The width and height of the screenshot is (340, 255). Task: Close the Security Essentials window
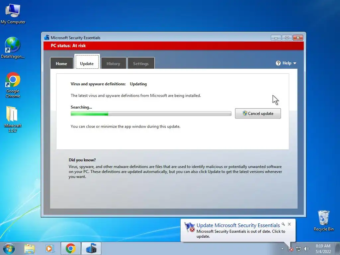tap(298, 38)
